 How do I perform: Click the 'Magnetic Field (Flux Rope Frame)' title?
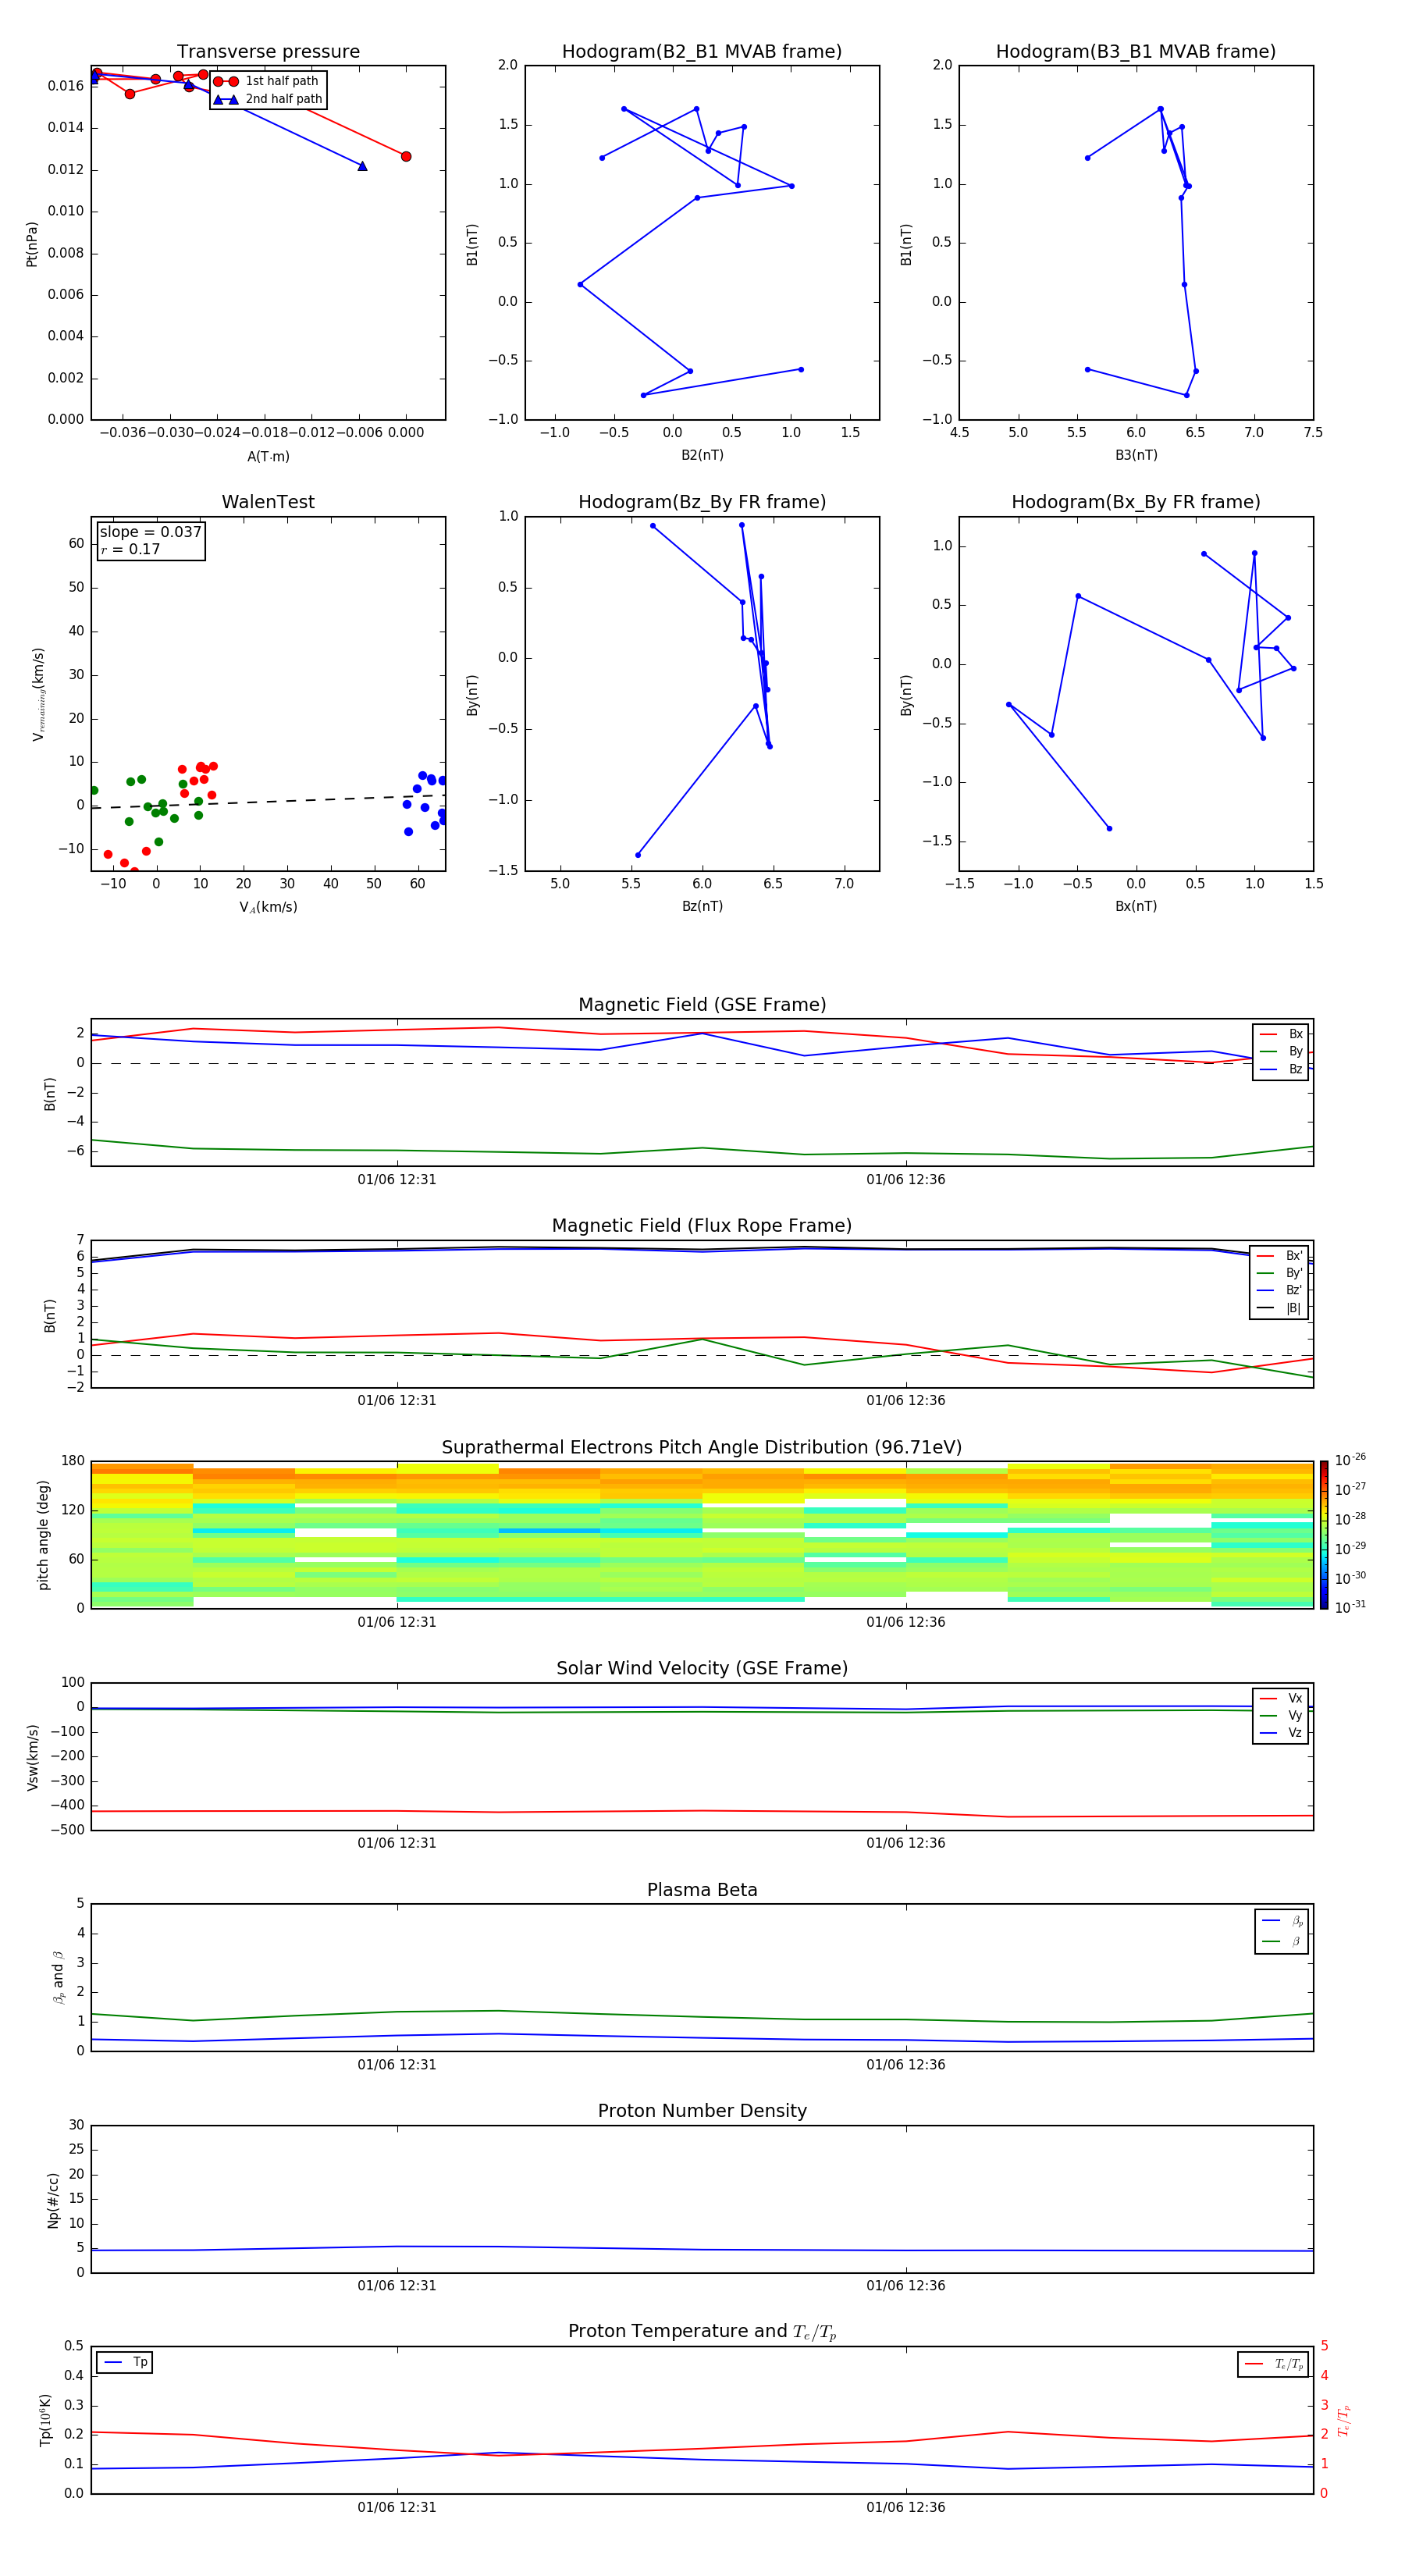pos(702,1226)
